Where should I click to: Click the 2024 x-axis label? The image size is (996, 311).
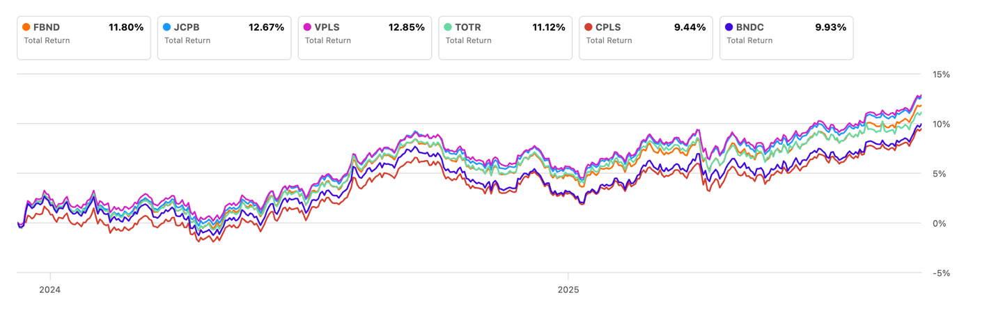(x=49, y=289)
